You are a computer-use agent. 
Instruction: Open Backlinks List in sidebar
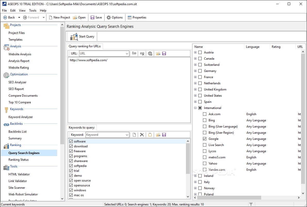(18, 132)
